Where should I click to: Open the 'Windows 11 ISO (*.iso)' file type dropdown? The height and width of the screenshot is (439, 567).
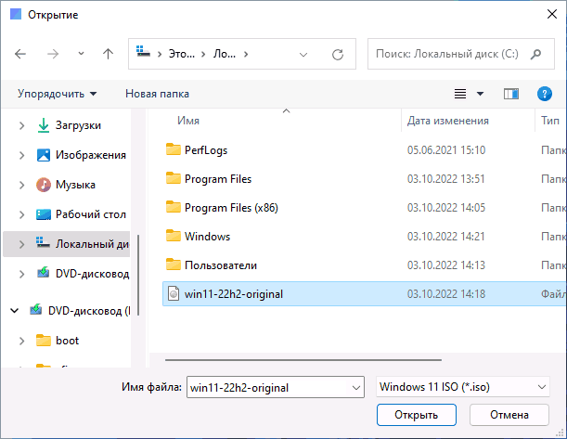pos(462,387)
